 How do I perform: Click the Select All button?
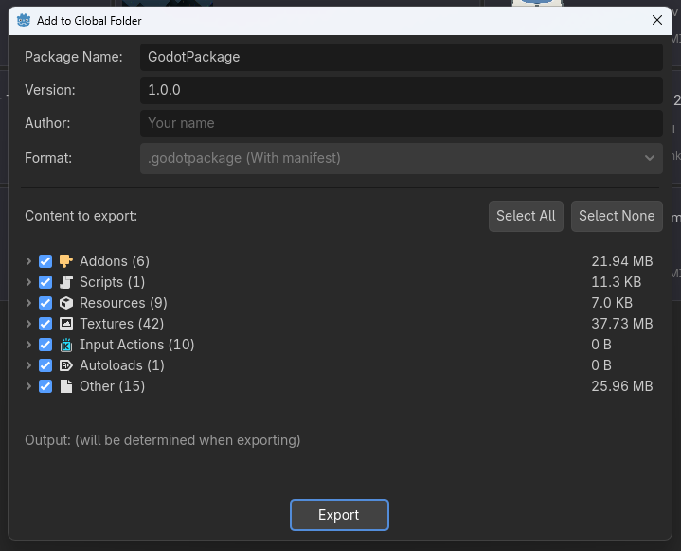526,216
